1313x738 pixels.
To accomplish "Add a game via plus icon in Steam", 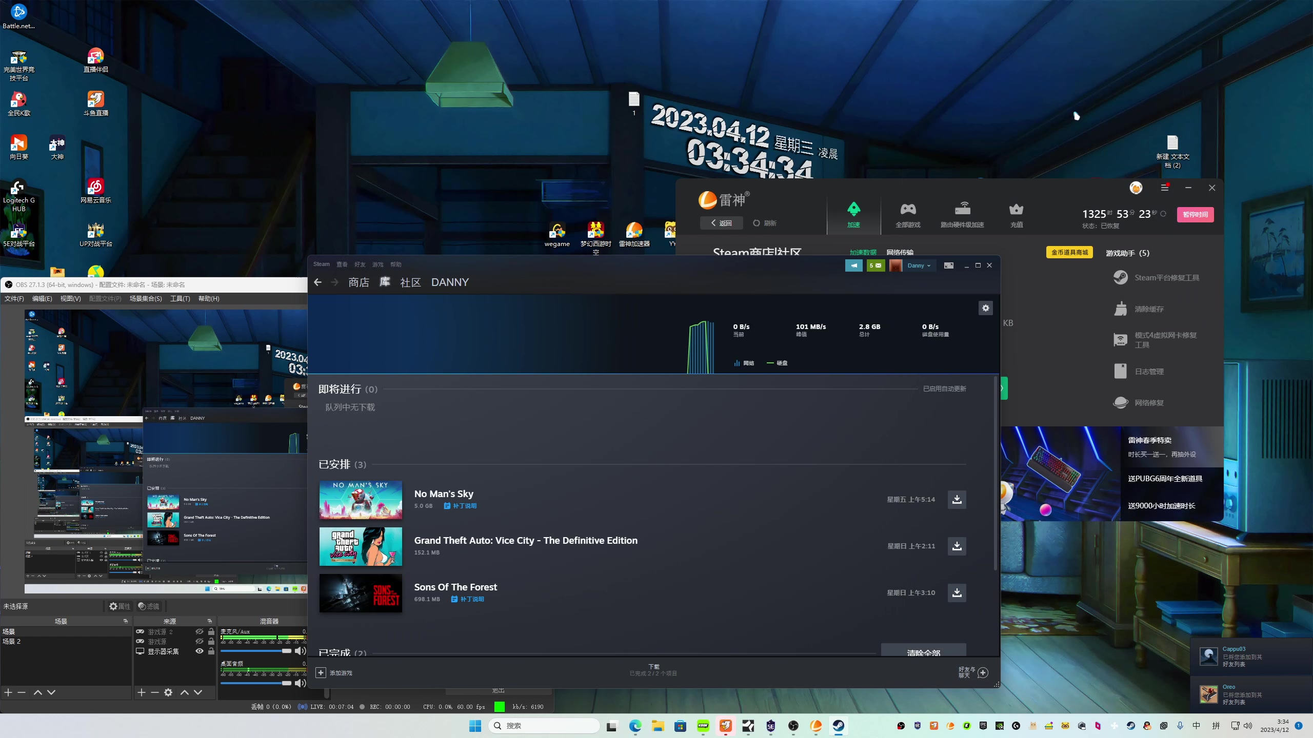I will click(x=321, y=672).
